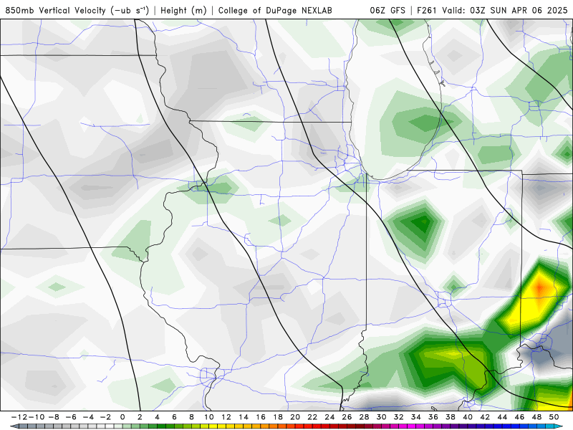Screen dimensions: 573x430
Task: Click the "20" value on the legend
Action: coord(295,417)
